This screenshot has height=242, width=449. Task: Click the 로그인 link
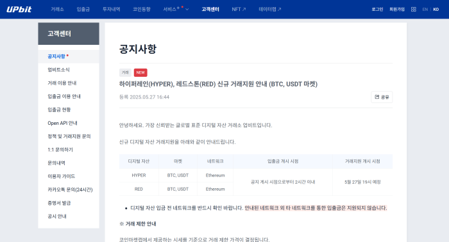[377, 10]
